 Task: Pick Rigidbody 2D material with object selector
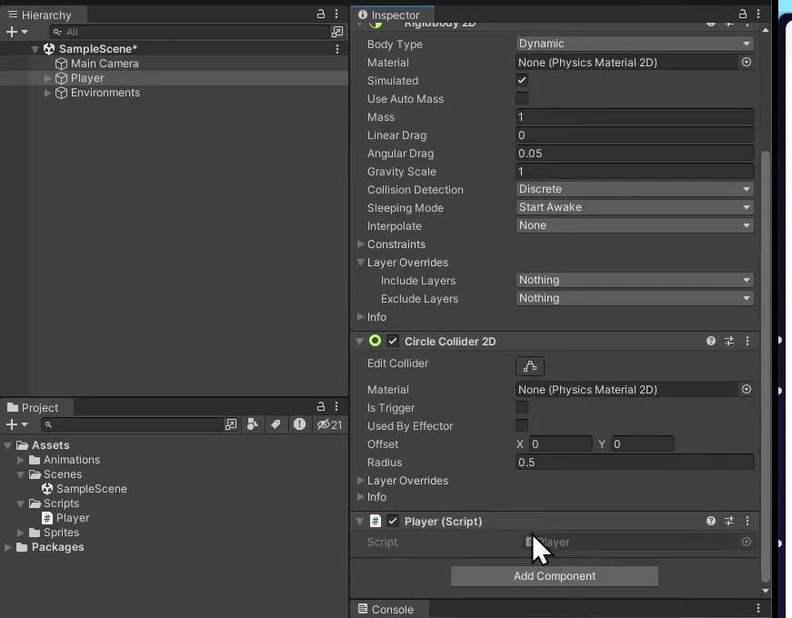(746, 62)
